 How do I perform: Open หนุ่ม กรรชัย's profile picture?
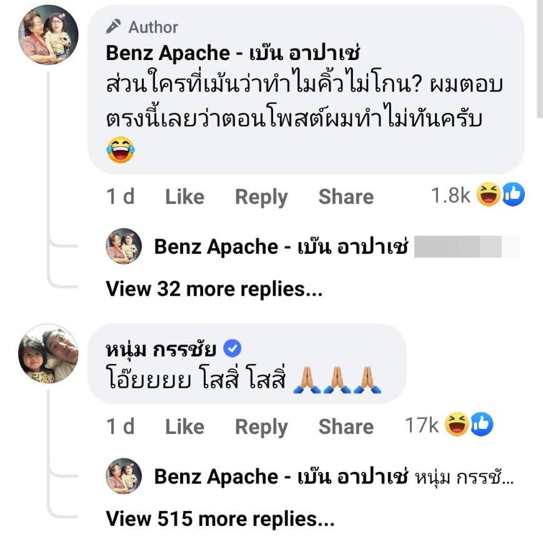click(47, 353)
